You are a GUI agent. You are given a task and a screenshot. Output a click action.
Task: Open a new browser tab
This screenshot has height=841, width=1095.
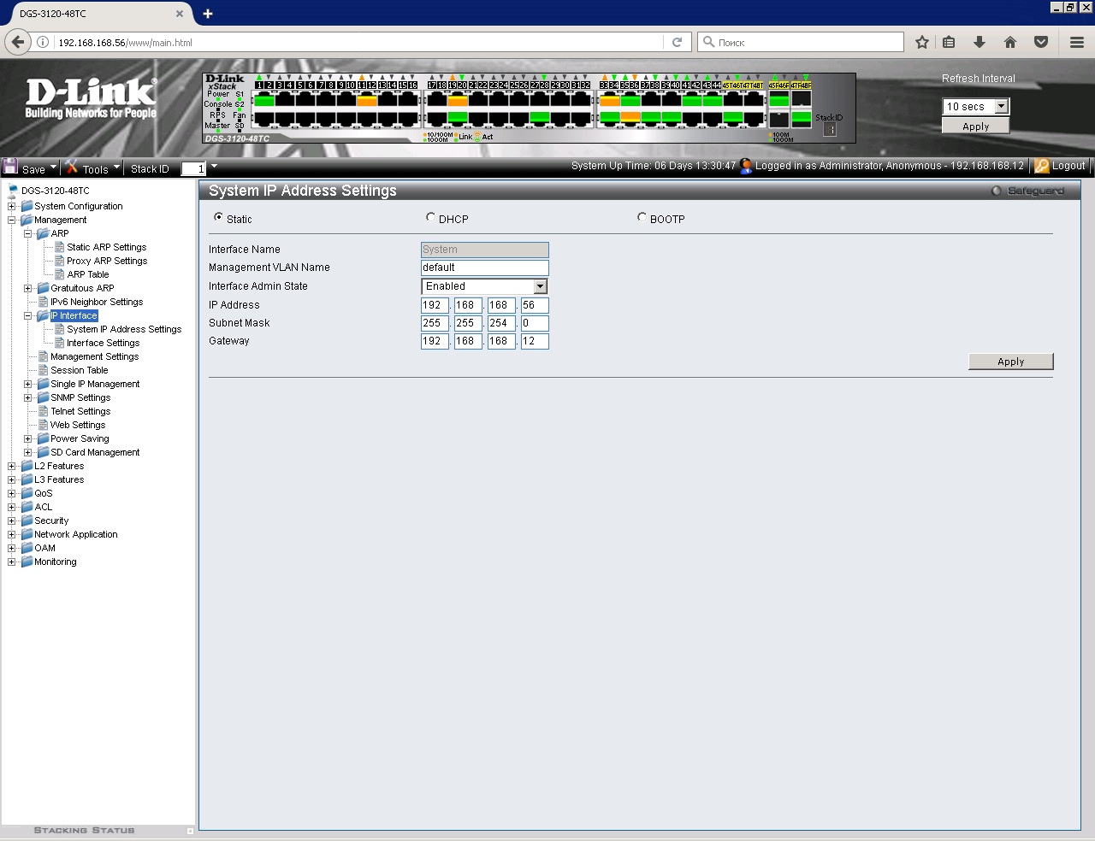click(x=208, y=14)
